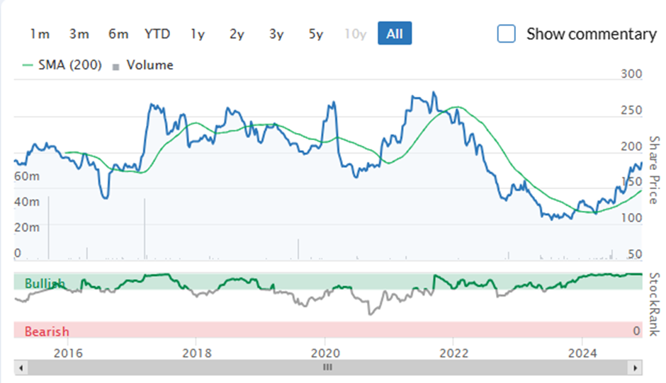
Task: Select the 6m time range
Action: click(x=118, y=33)
